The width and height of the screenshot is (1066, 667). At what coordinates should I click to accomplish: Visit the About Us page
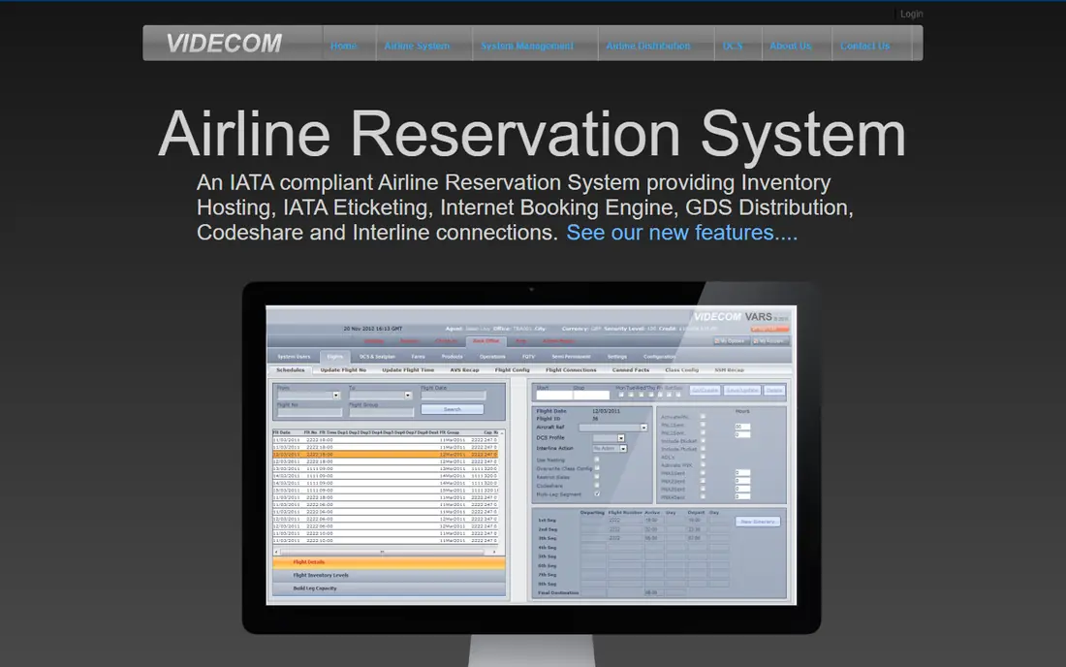[x=790, y=46]
